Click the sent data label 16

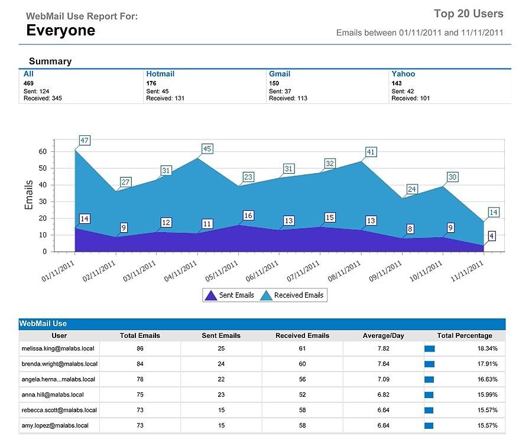248,216
